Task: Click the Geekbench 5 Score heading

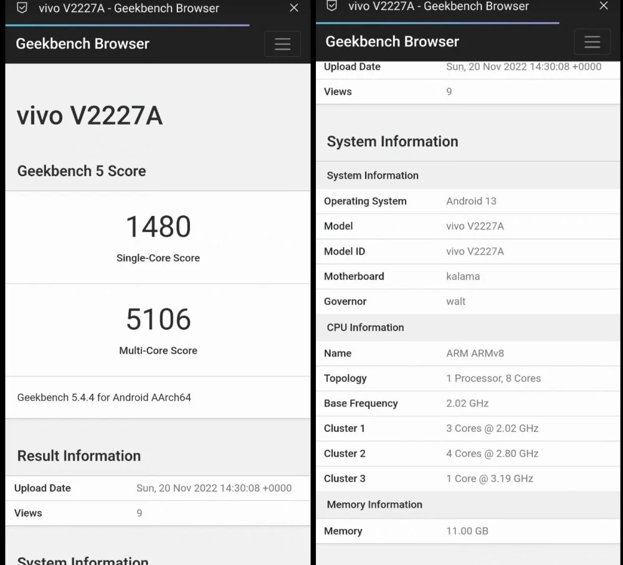Action: [x=82, y=171]
